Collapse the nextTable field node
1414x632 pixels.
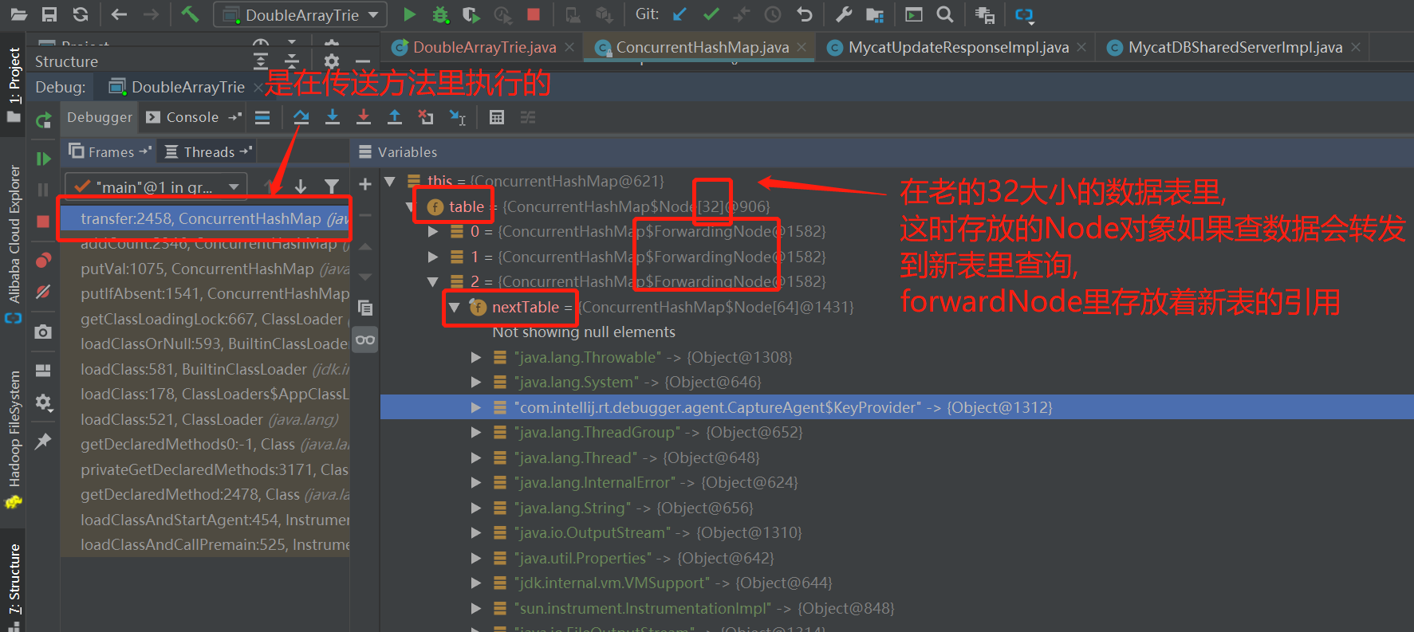point(454,308)
